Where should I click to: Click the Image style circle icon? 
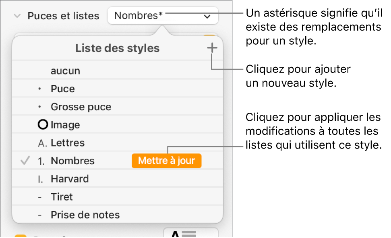tap(42, 125)
